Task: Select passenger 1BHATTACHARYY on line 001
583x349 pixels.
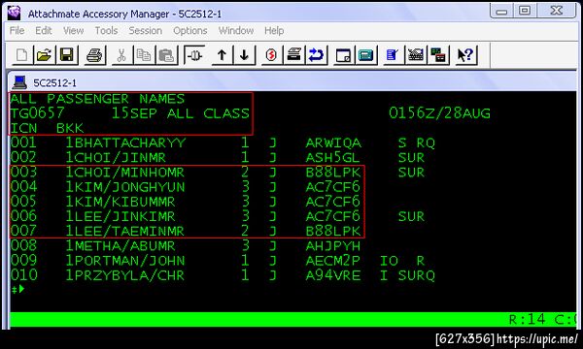Action: [125, 143]
